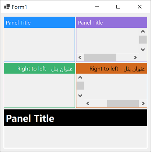Click the left arrow in purple panel scrollbar
The height and width of the screenshot is (152, 151).
pos(80,58)
